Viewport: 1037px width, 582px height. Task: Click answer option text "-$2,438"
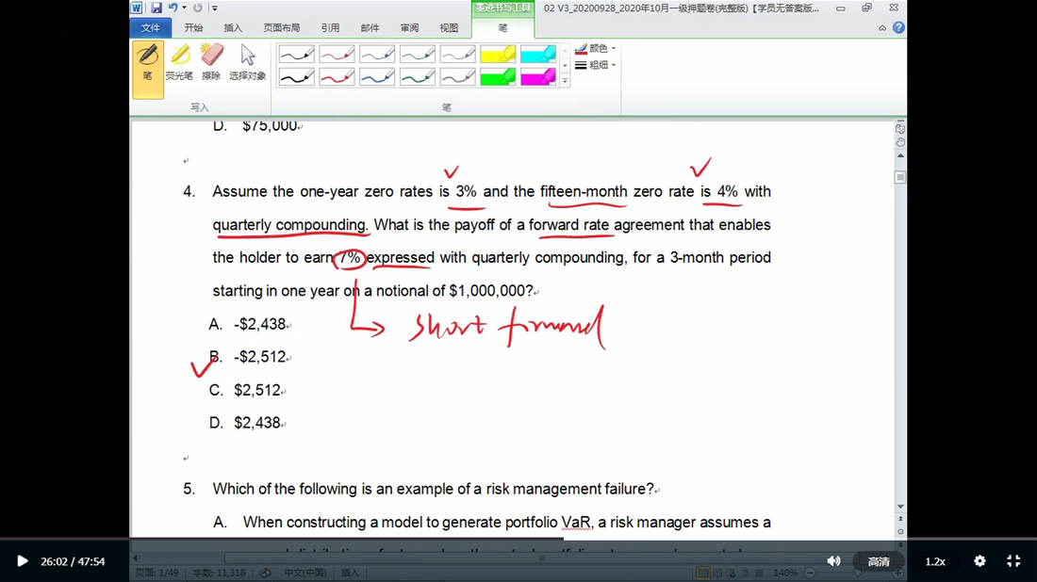[x=260, y=324]
